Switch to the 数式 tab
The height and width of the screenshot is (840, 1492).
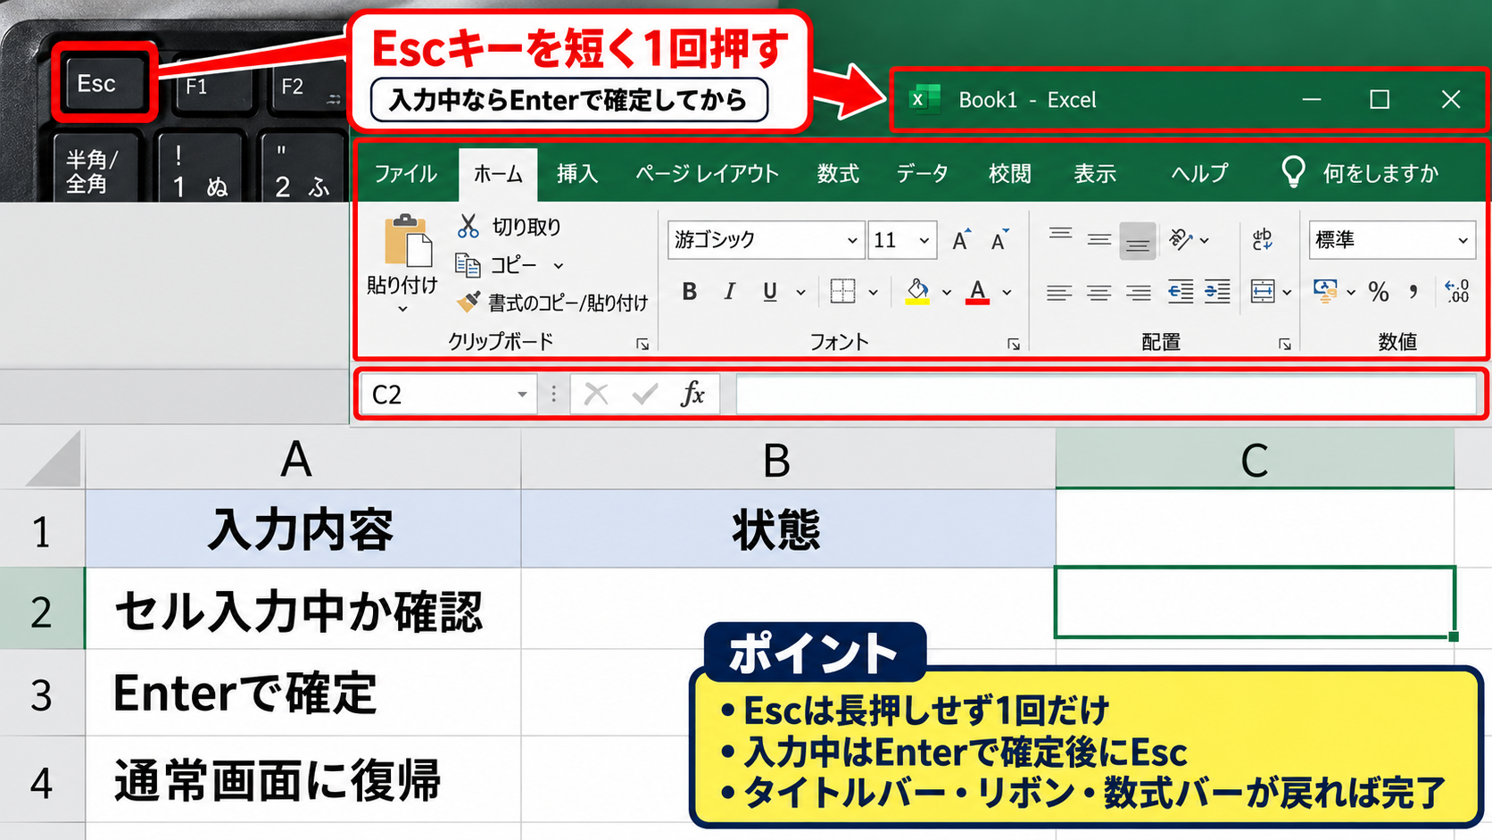[838, 173]
